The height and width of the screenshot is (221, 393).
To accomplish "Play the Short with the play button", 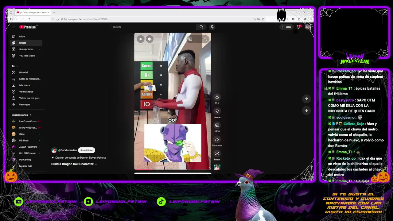I will tap(141, 39).
